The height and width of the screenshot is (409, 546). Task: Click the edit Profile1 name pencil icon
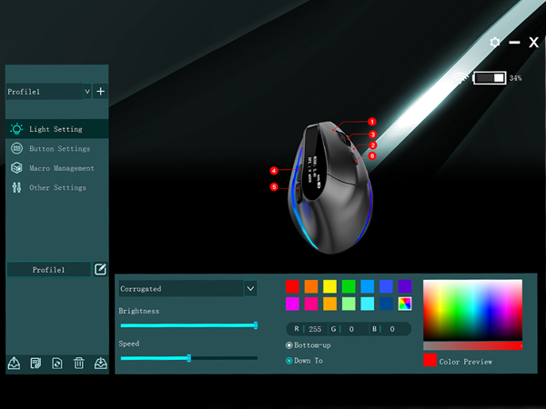point(100,270)
